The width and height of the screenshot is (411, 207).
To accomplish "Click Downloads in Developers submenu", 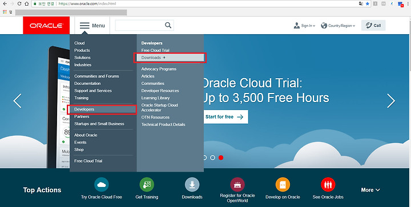I will pyautogui.click(x=170, y=58).
